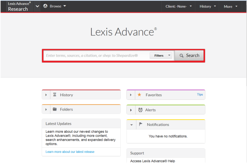Click the History pod title

click(x=66, y=95)
